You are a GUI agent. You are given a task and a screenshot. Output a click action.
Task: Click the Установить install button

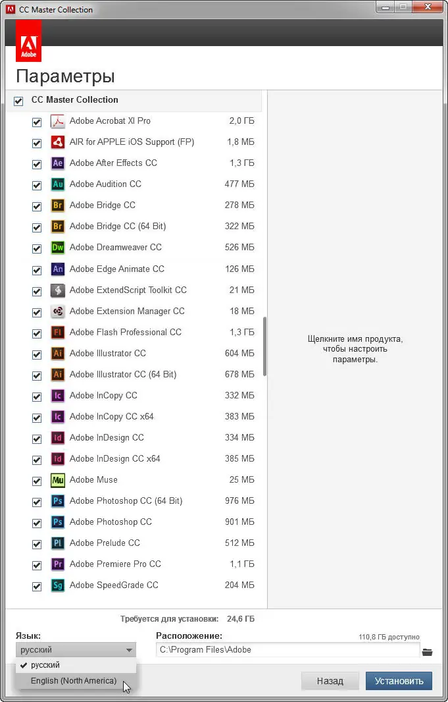coord(399,681)
